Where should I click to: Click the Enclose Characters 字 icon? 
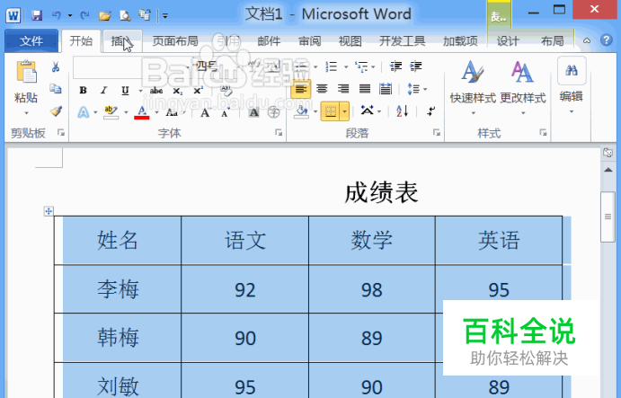(x=274, y=113)
